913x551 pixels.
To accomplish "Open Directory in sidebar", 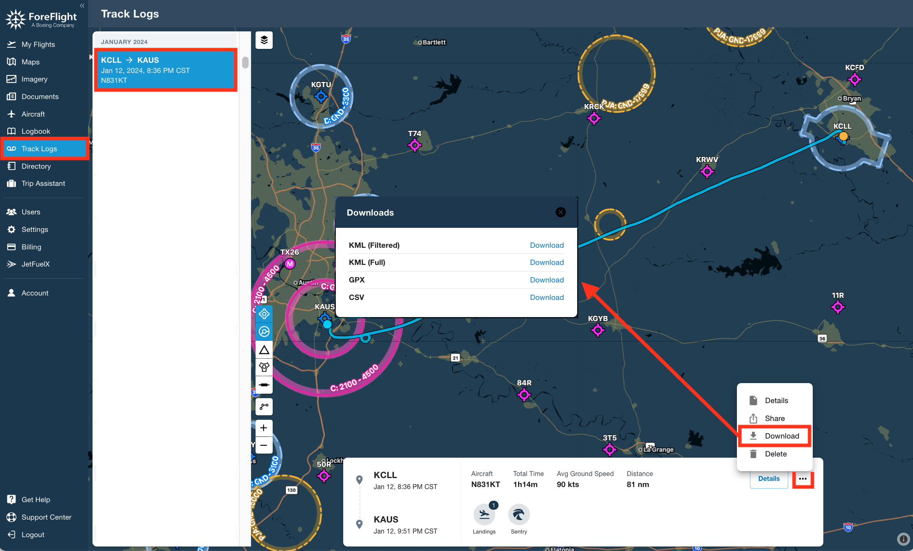I will [36, 166].
